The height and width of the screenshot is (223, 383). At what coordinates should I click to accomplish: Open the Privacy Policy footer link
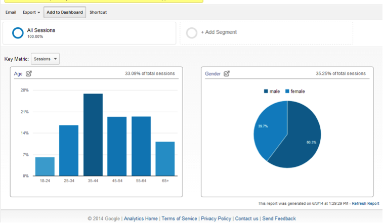(x=216, y=218)
